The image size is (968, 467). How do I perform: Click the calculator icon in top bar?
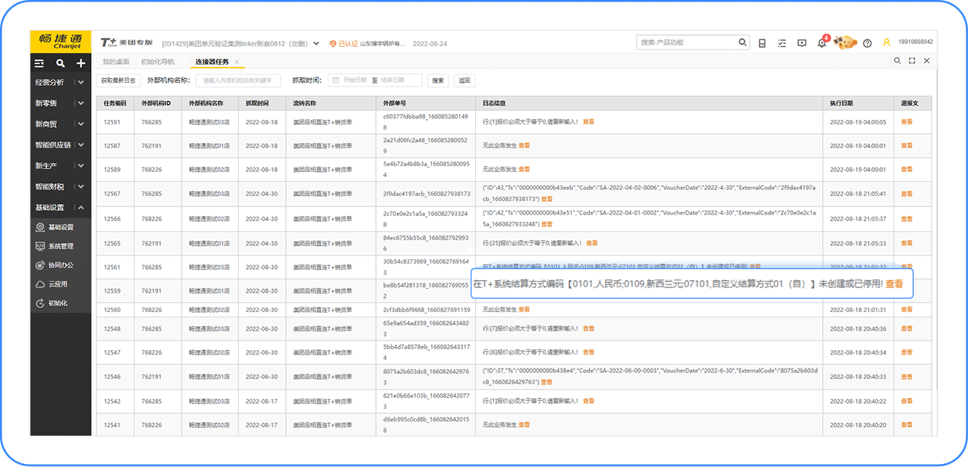[x=762, y=43]
